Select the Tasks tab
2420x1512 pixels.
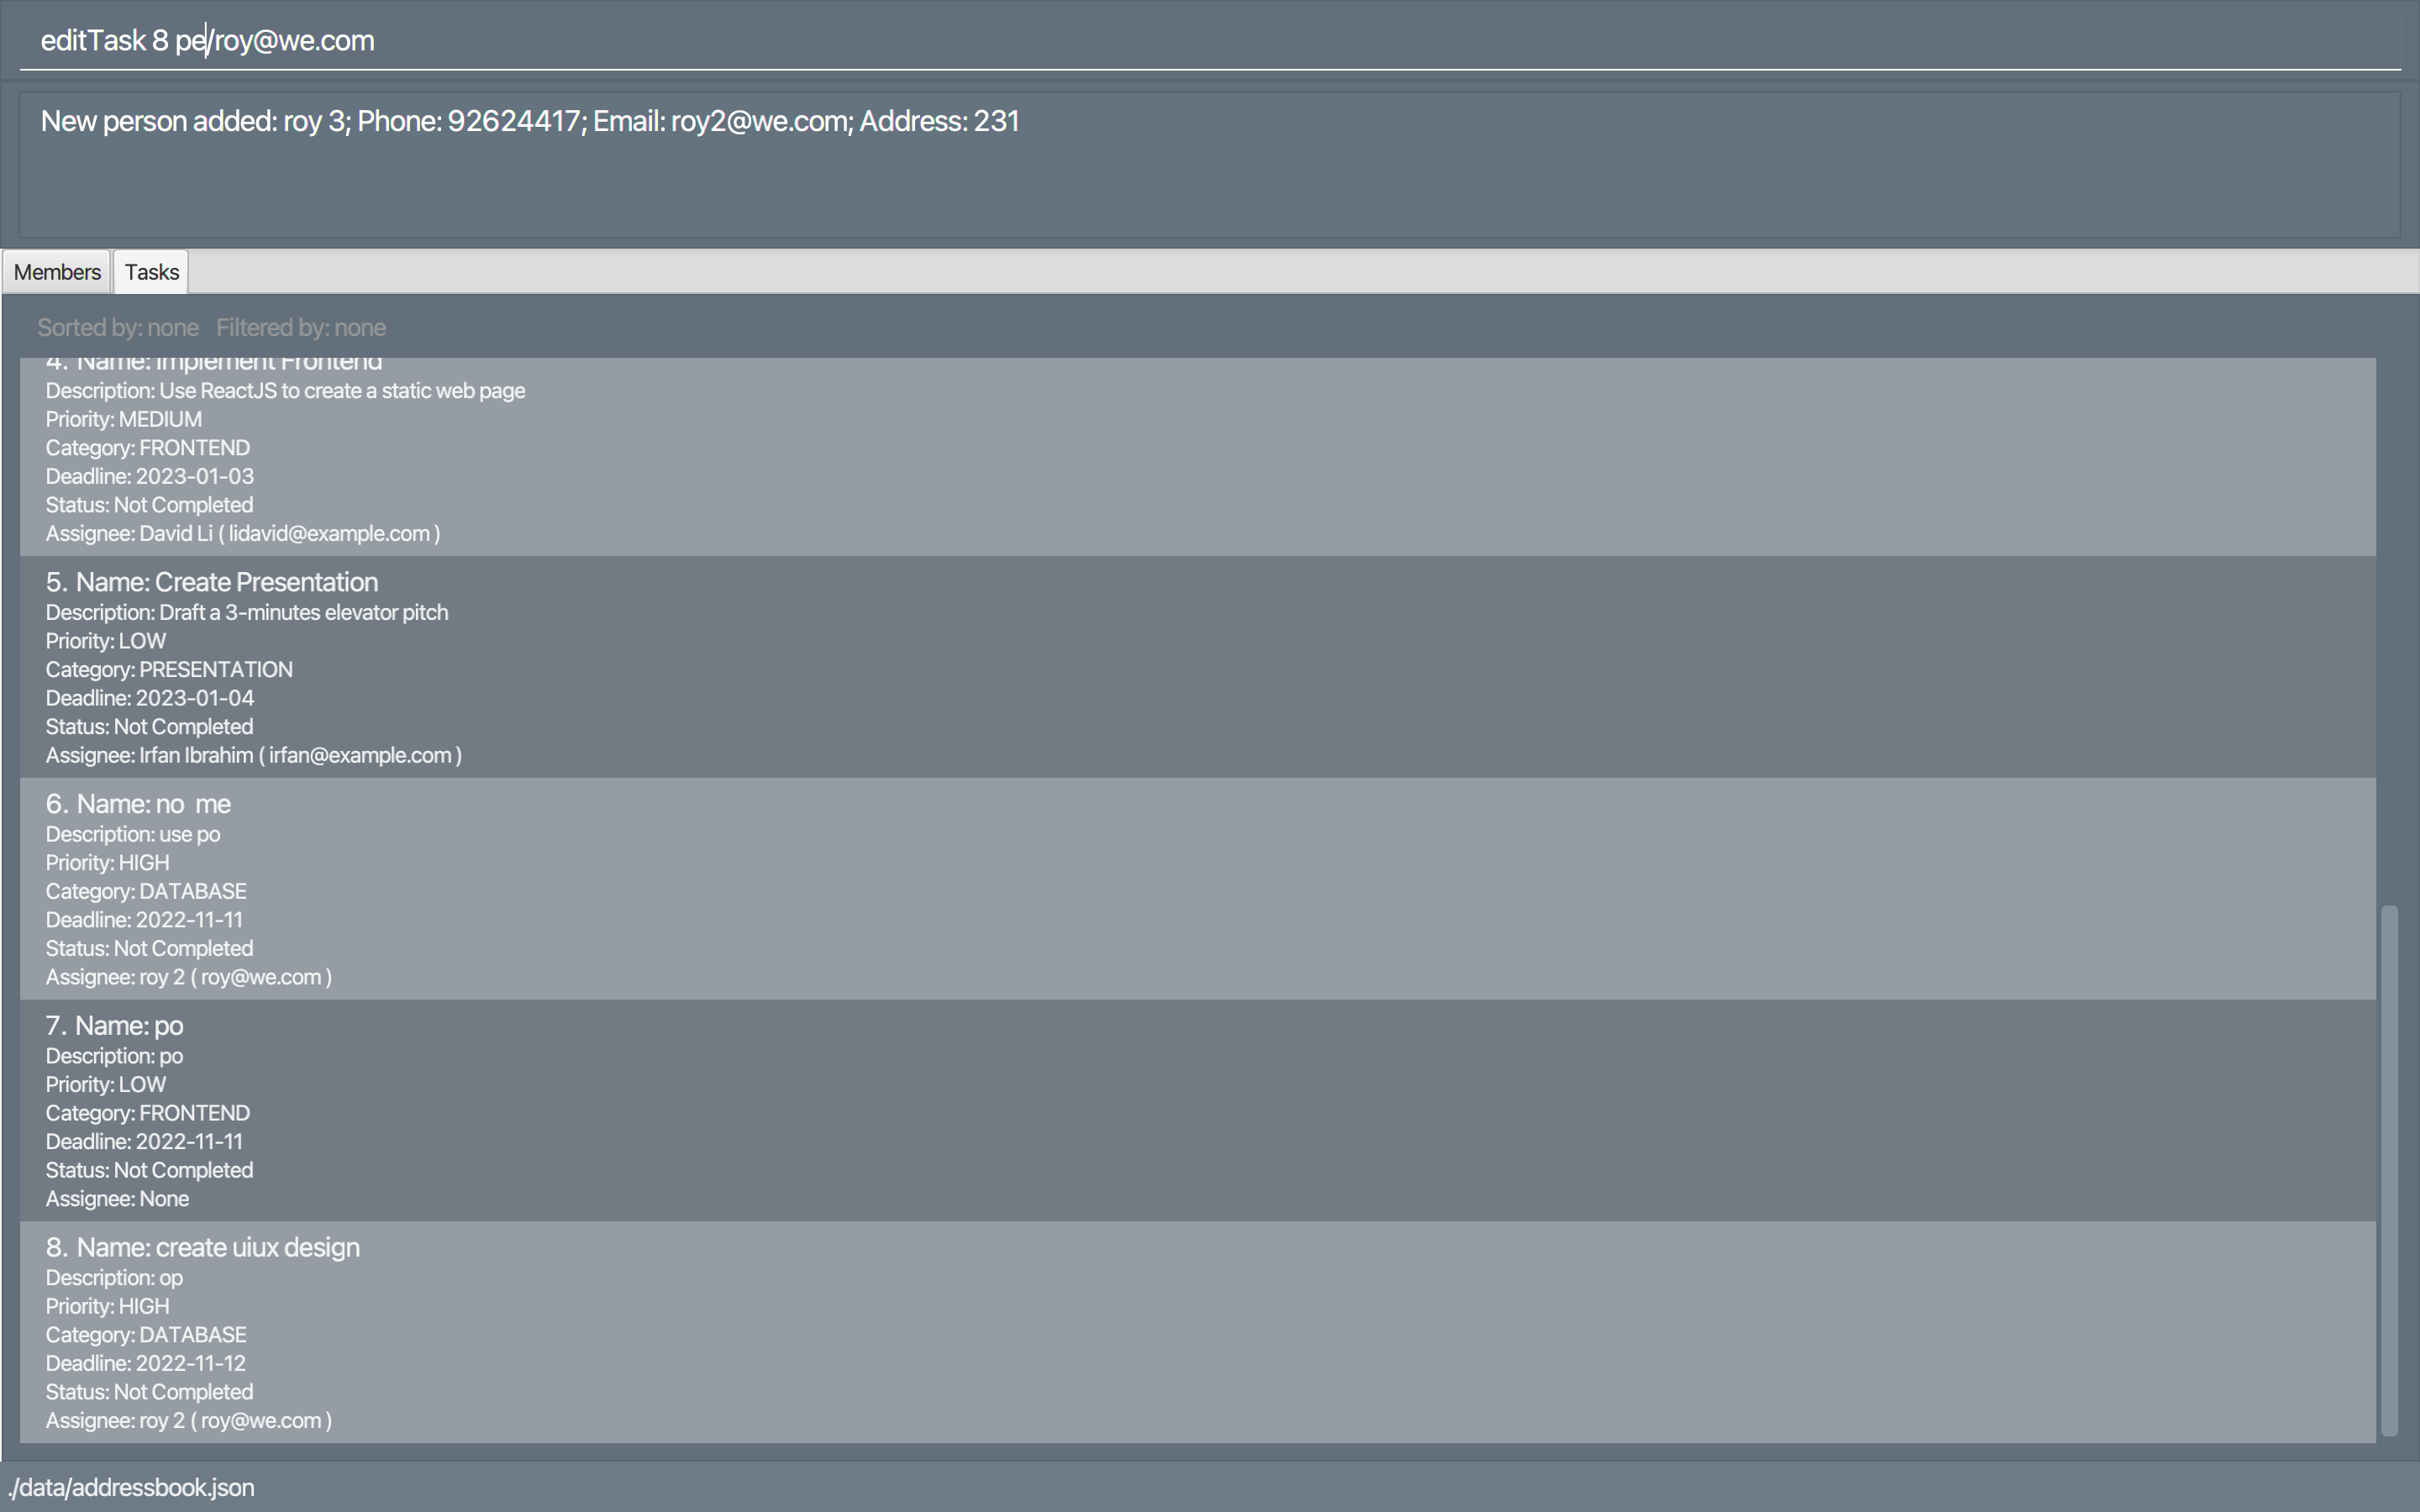click(151, 272)
